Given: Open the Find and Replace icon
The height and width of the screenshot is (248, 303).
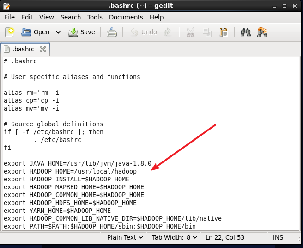Looking at the screenshot, I should coord(263,32).
